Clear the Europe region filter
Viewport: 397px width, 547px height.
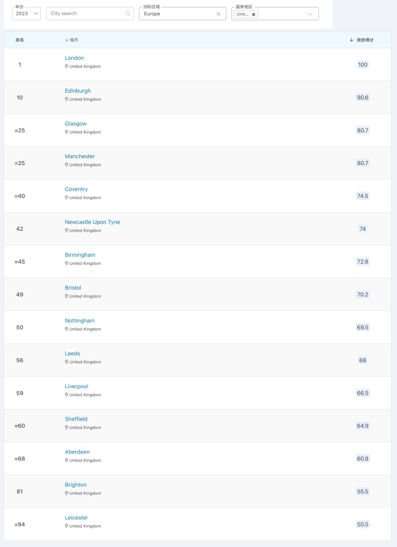point(218,14)
